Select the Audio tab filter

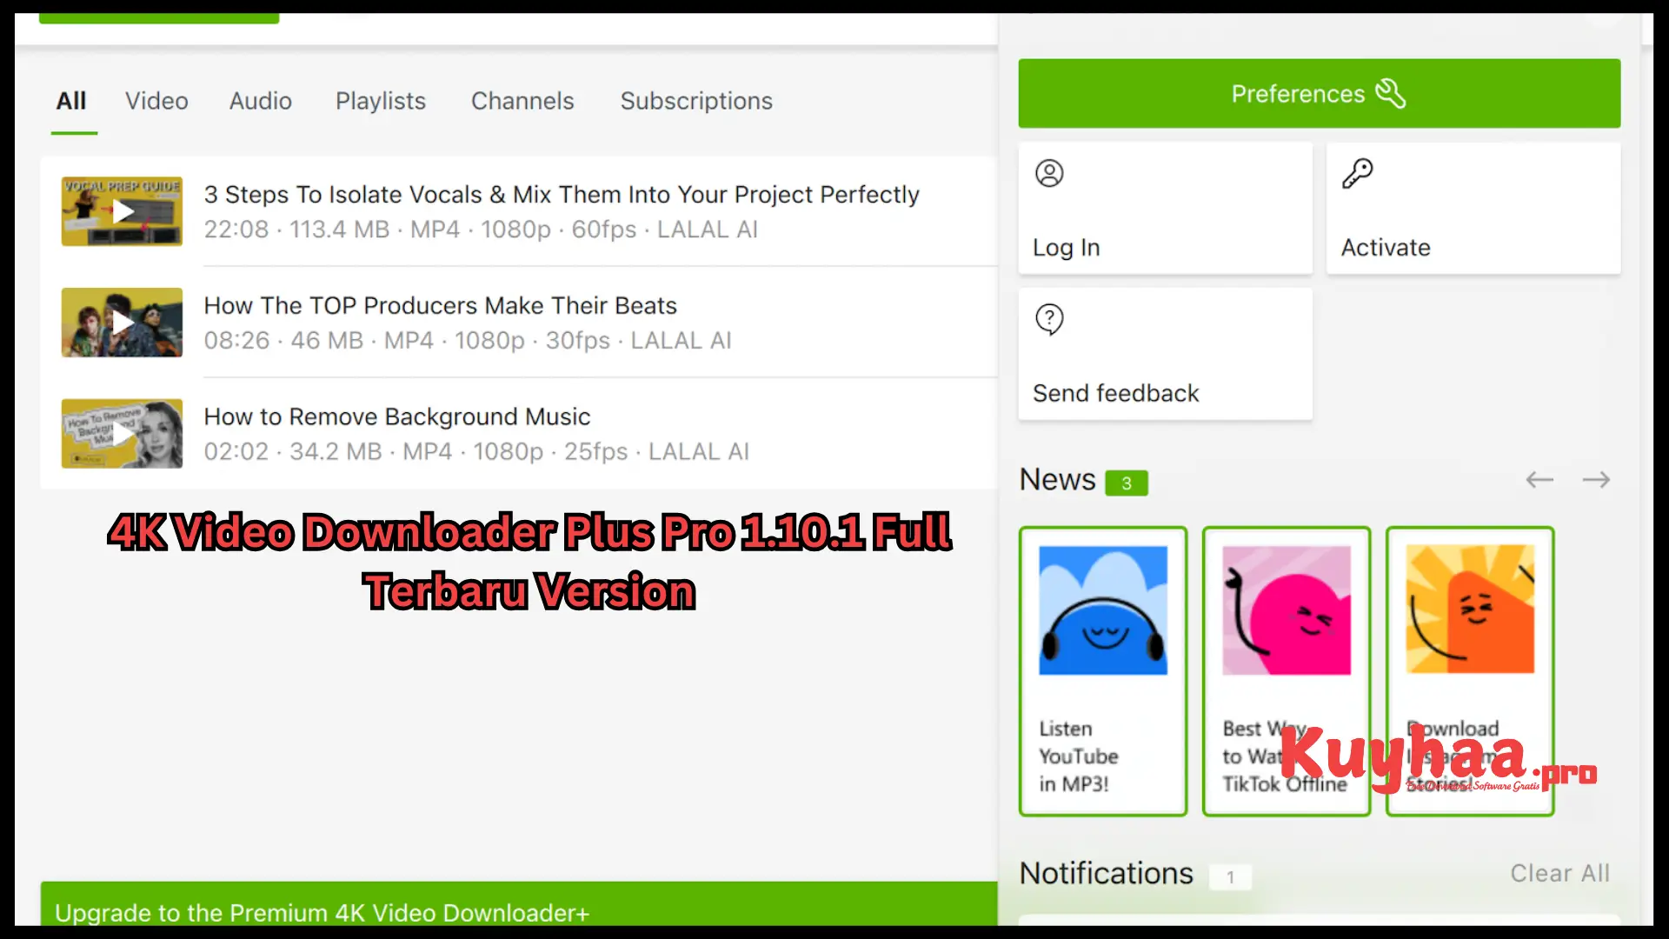260,102
